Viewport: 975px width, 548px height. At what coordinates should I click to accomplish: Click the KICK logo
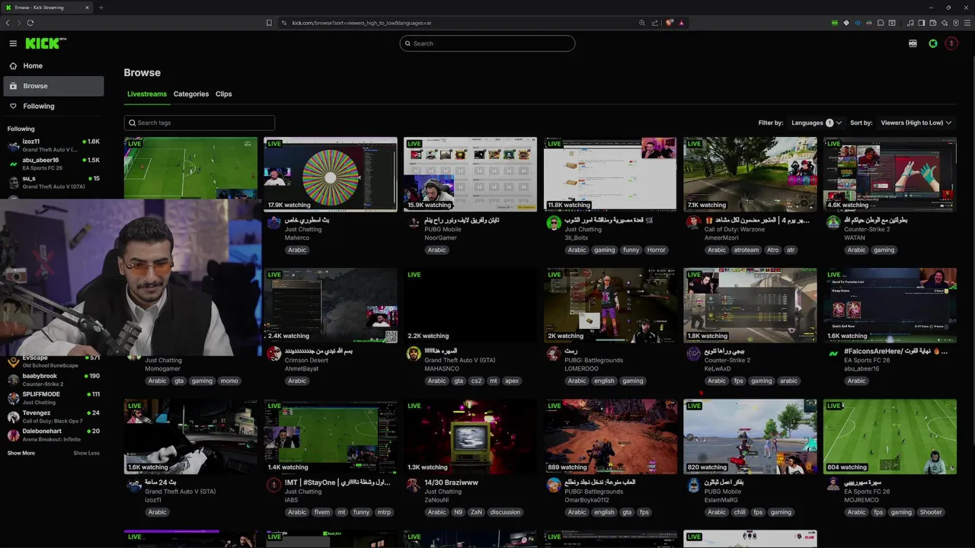[x=46, y=43]
